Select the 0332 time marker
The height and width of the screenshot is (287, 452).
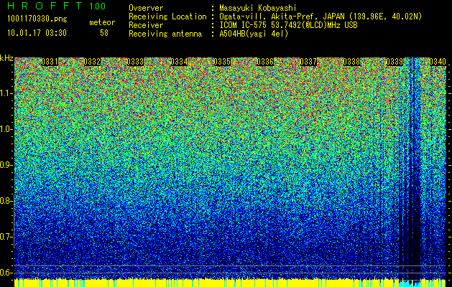(x=93, y=62)
